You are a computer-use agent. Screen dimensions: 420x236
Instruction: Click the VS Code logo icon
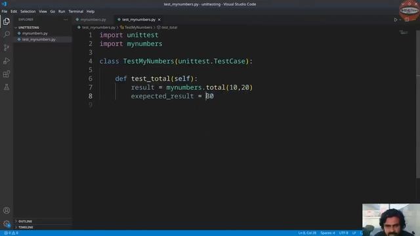(4, 4)
